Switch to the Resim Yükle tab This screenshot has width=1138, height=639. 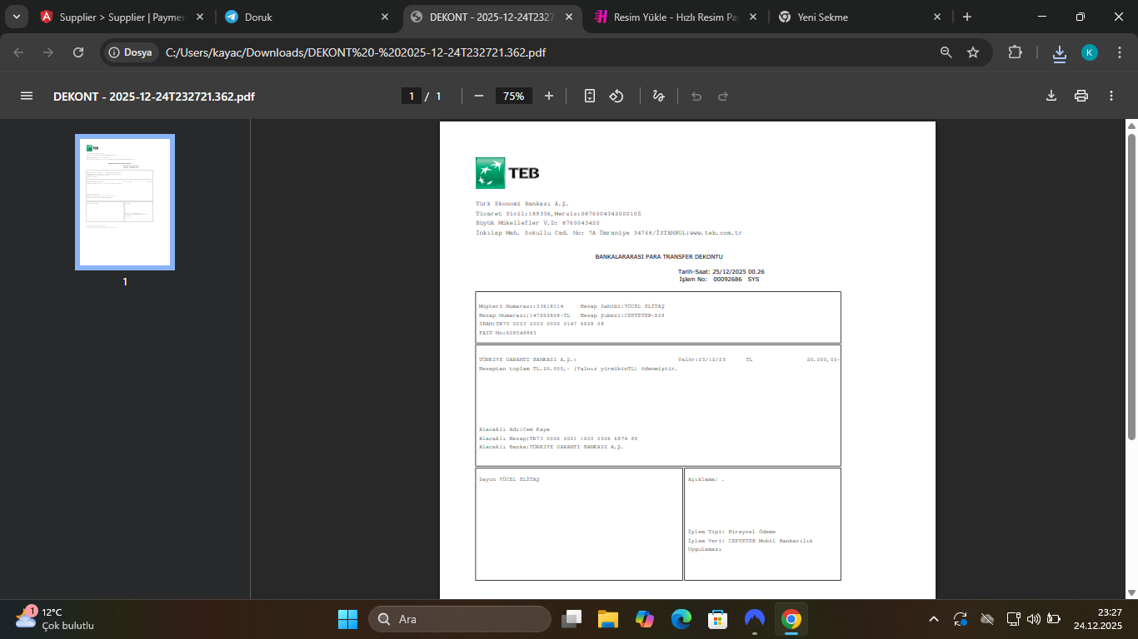[x=677, y=17]
